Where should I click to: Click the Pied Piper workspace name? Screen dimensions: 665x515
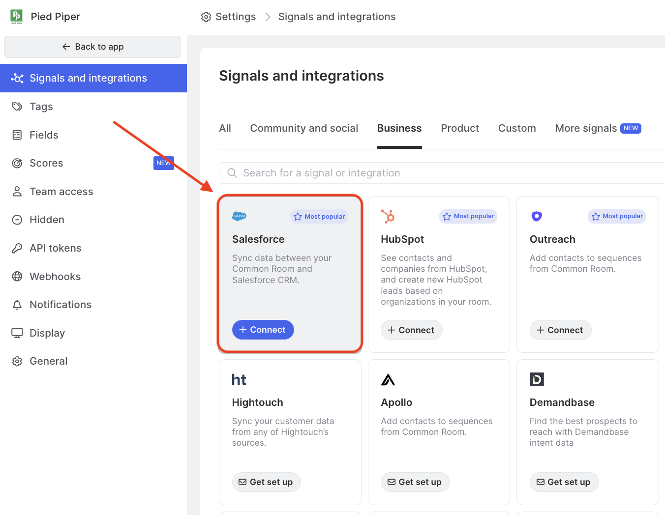tap(55, 17)
